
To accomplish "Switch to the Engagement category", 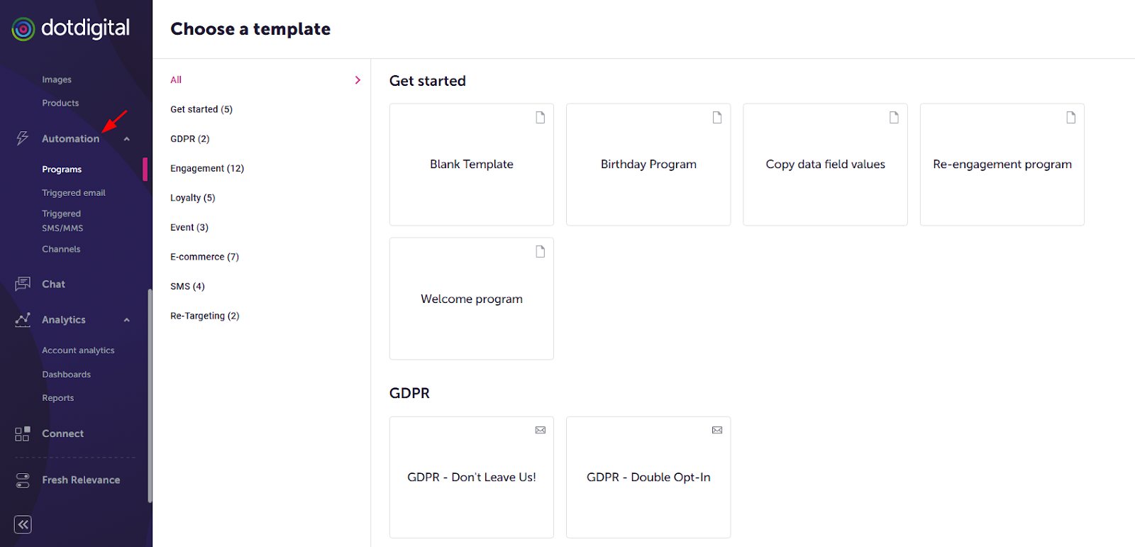I will 206,168.
